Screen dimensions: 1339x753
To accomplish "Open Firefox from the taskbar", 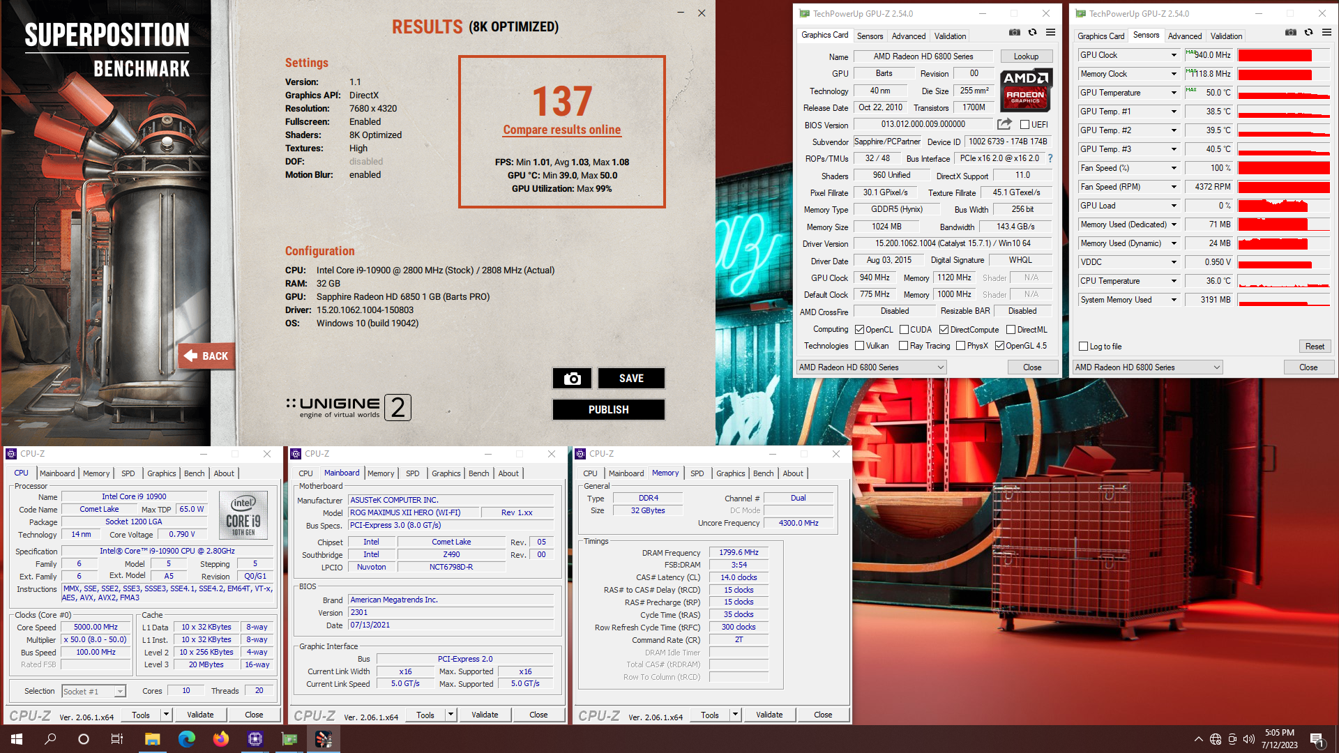I will point(220,739).
